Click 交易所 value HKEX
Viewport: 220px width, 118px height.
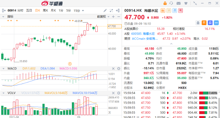click(x=182, y=88)
